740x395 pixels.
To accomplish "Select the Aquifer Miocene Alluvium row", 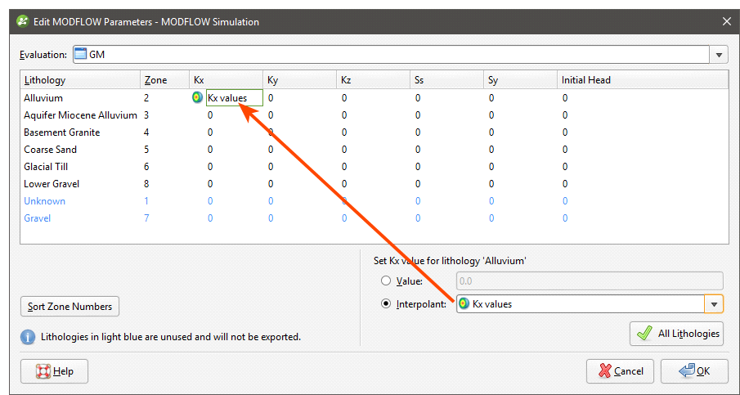I will point(374,115).
